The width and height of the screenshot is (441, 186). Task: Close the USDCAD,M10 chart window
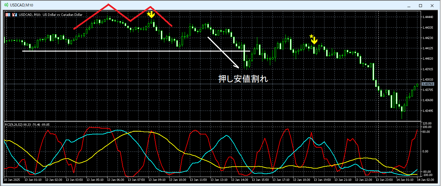pyautogui.click(x=432, y=5)
